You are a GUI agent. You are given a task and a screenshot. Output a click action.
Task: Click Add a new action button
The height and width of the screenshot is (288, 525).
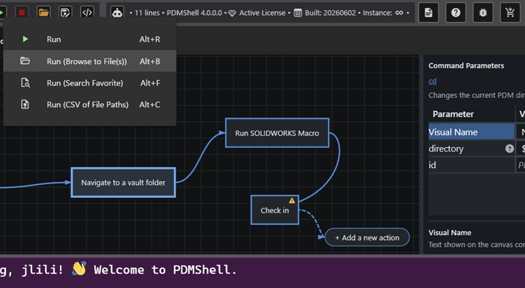tap(367, 238)
